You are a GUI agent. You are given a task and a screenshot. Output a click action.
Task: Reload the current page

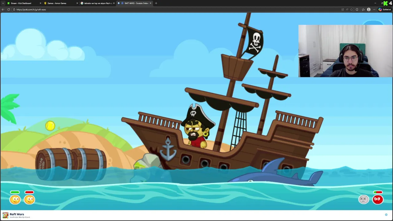9,10
